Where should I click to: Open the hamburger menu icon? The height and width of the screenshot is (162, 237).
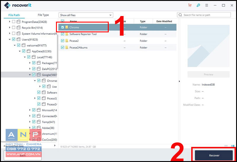pyautogui.click(x=206, y=5)
